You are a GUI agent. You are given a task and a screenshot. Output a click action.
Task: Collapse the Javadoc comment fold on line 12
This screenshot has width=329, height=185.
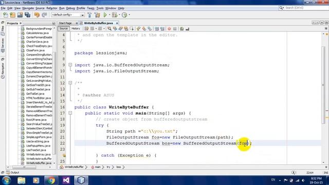[70, 83]
